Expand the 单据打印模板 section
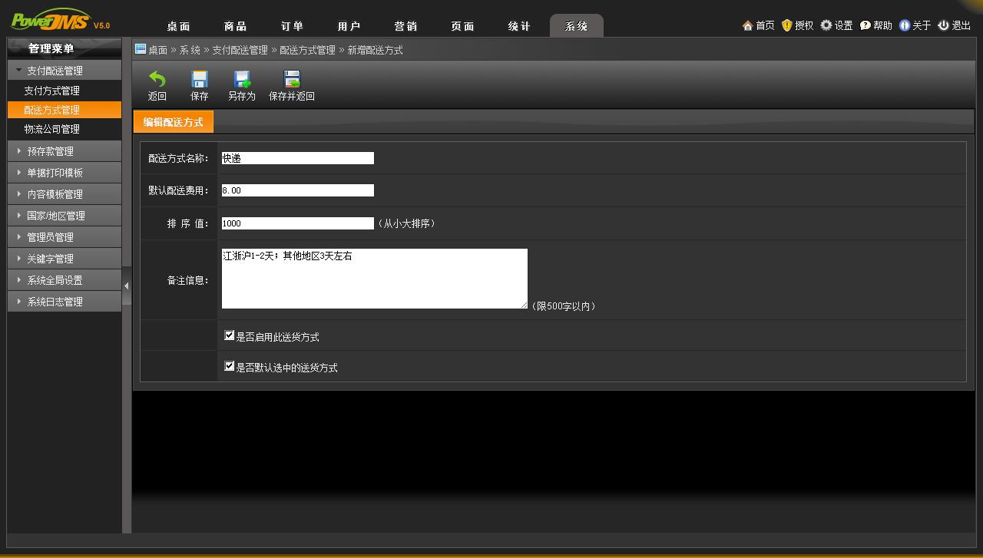 (65, 173)
